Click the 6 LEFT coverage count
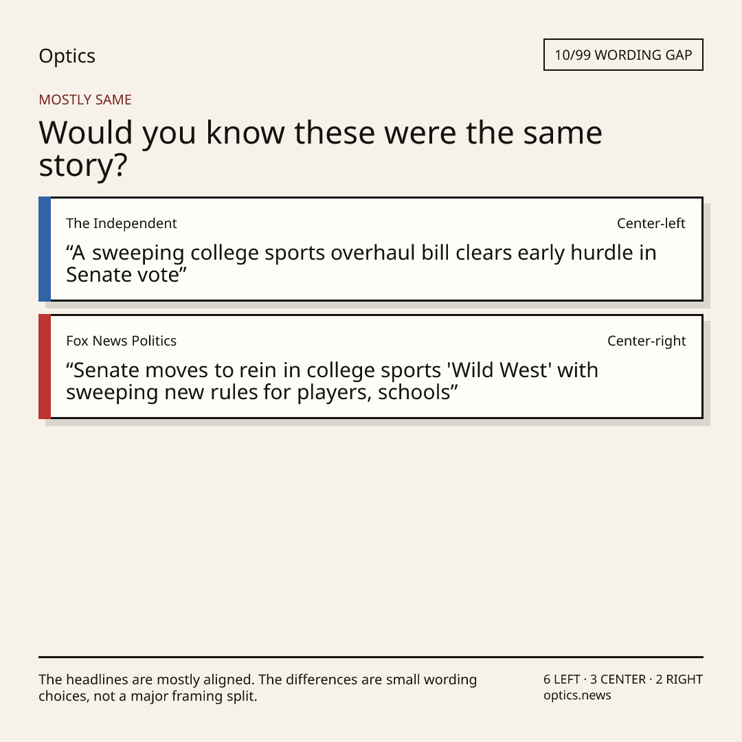 pos(562,679)
